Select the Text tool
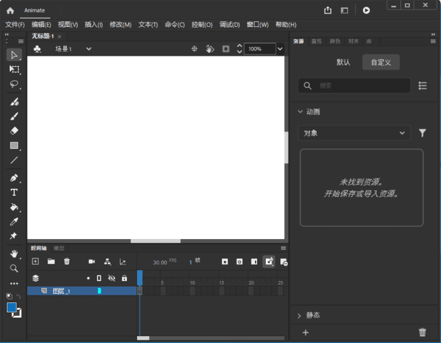 pos(14,192)
